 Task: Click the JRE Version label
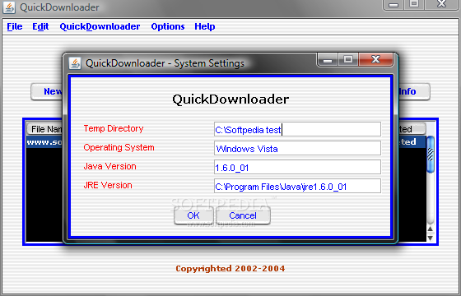pos(108,185)
